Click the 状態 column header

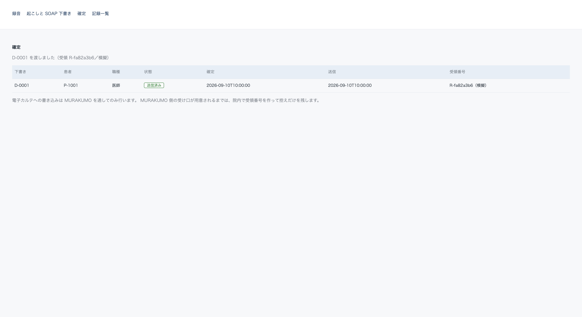click(148, 72)
